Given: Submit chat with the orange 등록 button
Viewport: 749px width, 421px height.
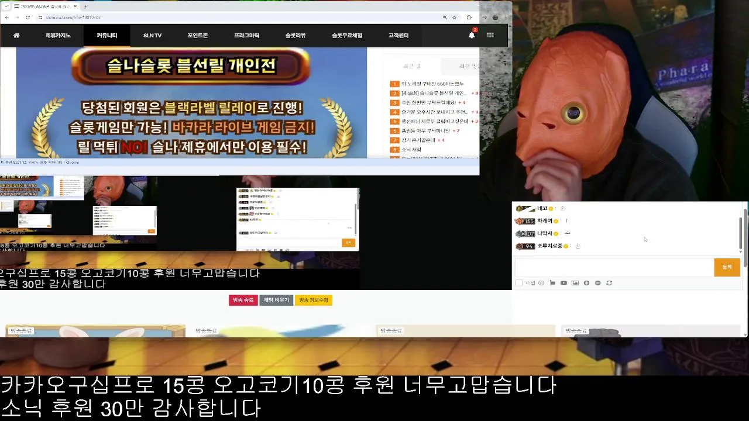Looking at the screenshot, I should point(727,267).
